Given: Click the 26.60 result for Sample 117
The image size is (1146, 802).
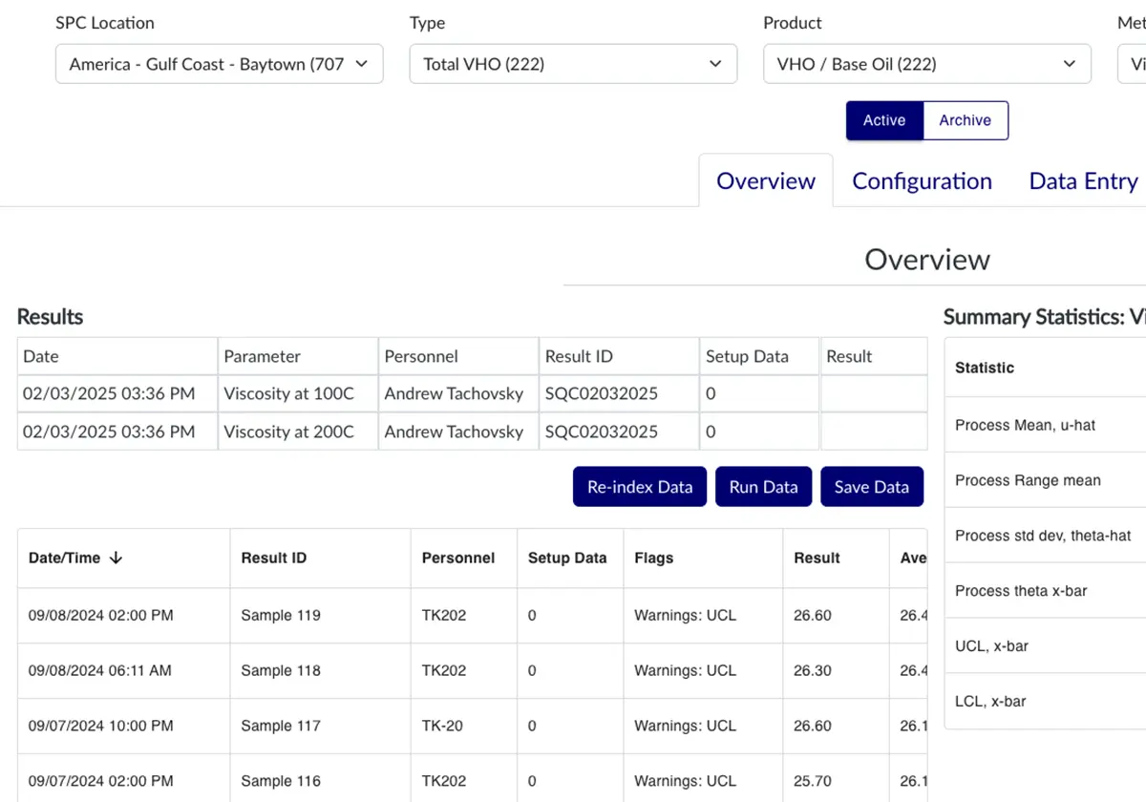Looking at the screenshot, I should pyautogui.click(x=813, y=727).
